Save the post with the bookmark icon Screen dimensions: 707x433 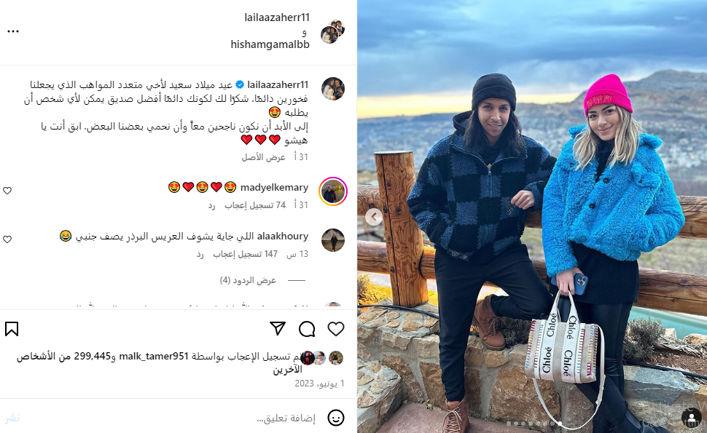point(12,329)
